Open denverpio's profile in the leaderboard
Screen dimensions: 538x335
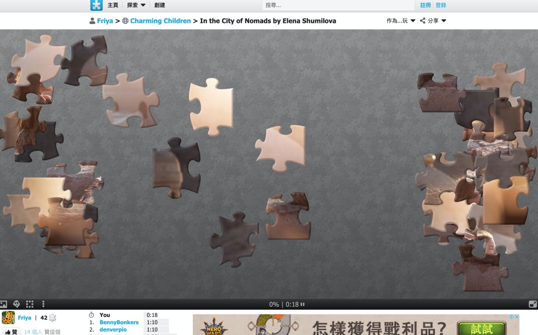[x=113, y=329]
